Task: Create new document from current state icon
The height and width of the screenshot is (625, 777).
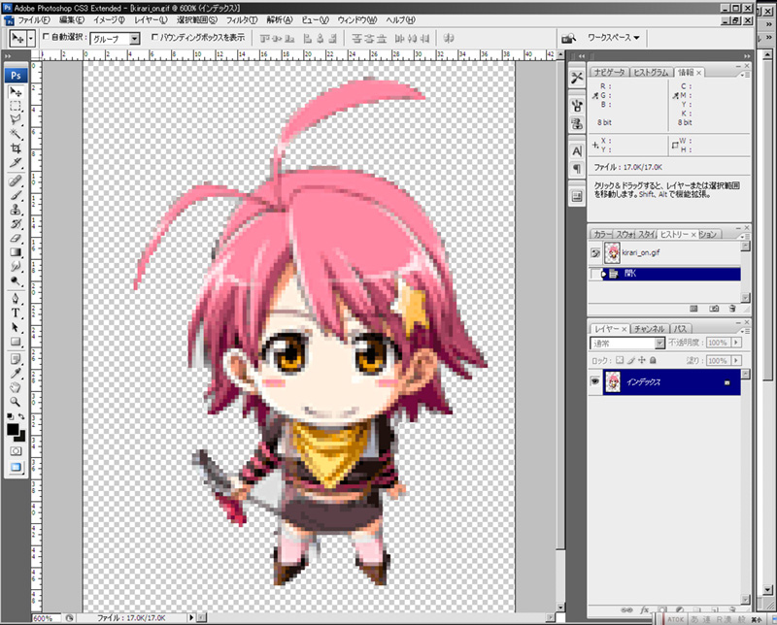Action: [693, 309]
